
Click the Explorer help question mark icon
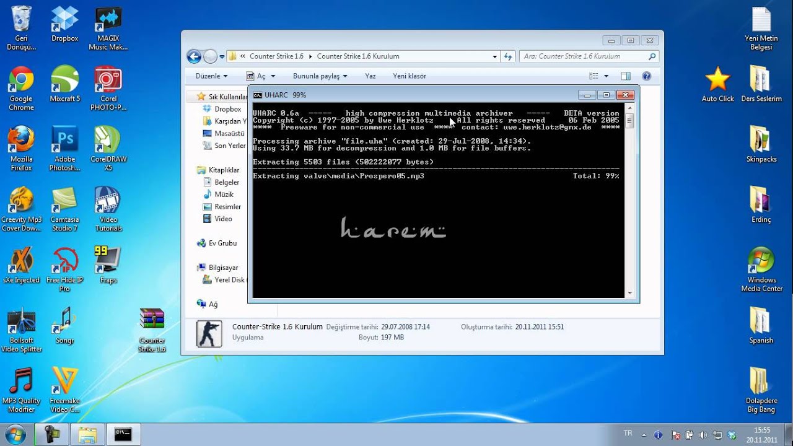tap(646, 76)
